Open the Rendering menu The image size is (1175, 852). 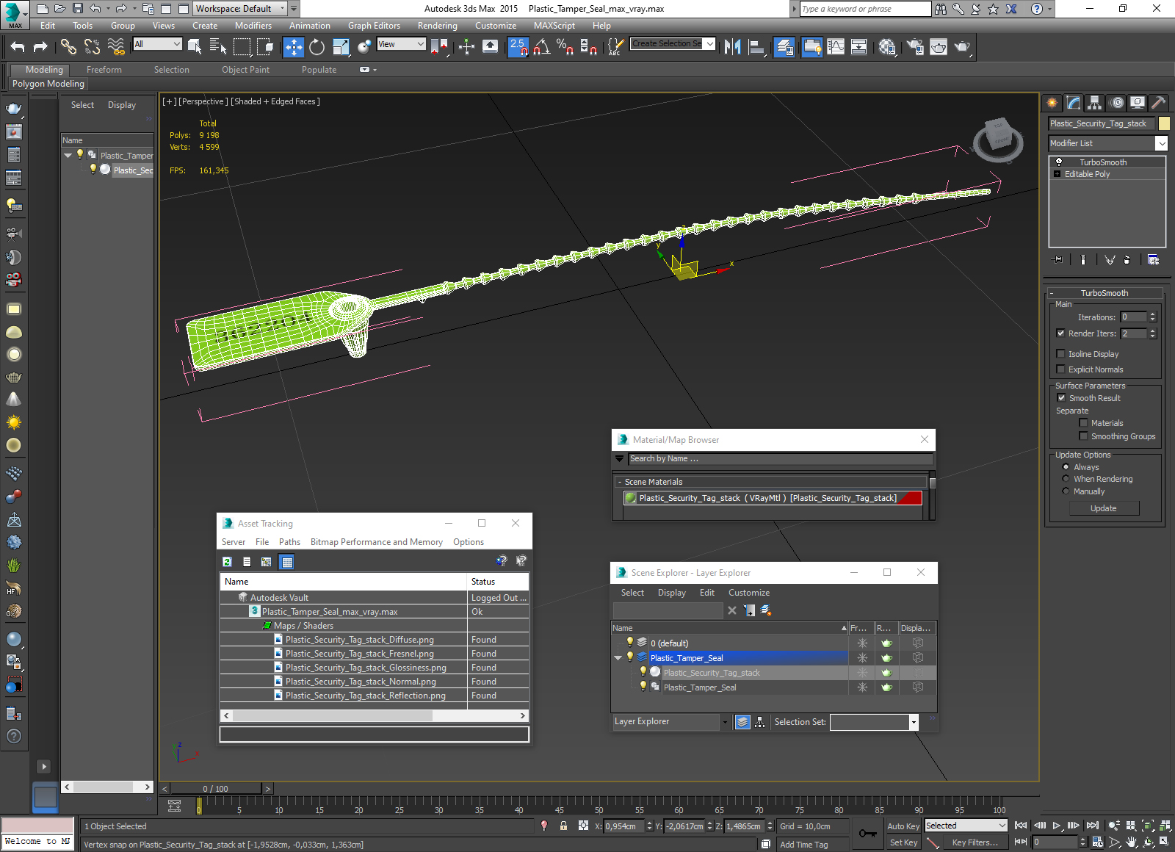437,26
